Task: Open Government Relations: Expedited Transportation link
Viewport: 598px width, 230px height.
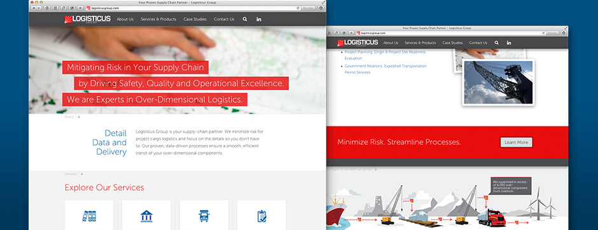Action: (x=386, y=69)
